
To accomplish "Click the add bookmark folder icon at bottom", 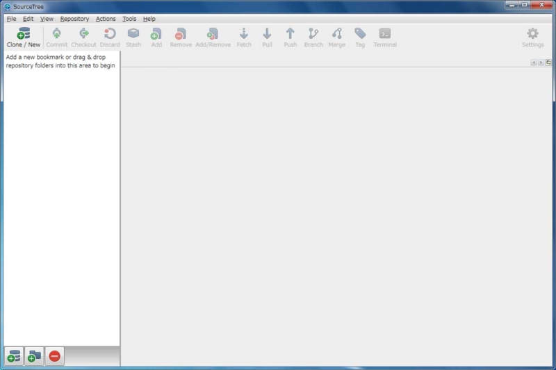I will [x=34, y=356].
